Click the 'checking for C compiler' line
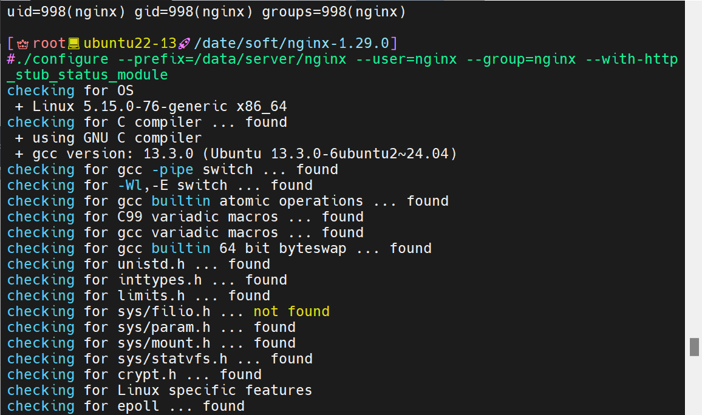Screen dimensions: 702x415 147,122
